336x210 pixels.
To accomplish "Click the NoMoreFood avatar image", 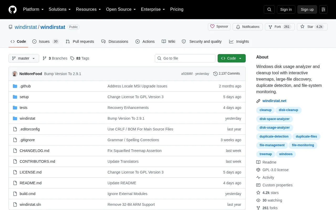I will (15, 74).
